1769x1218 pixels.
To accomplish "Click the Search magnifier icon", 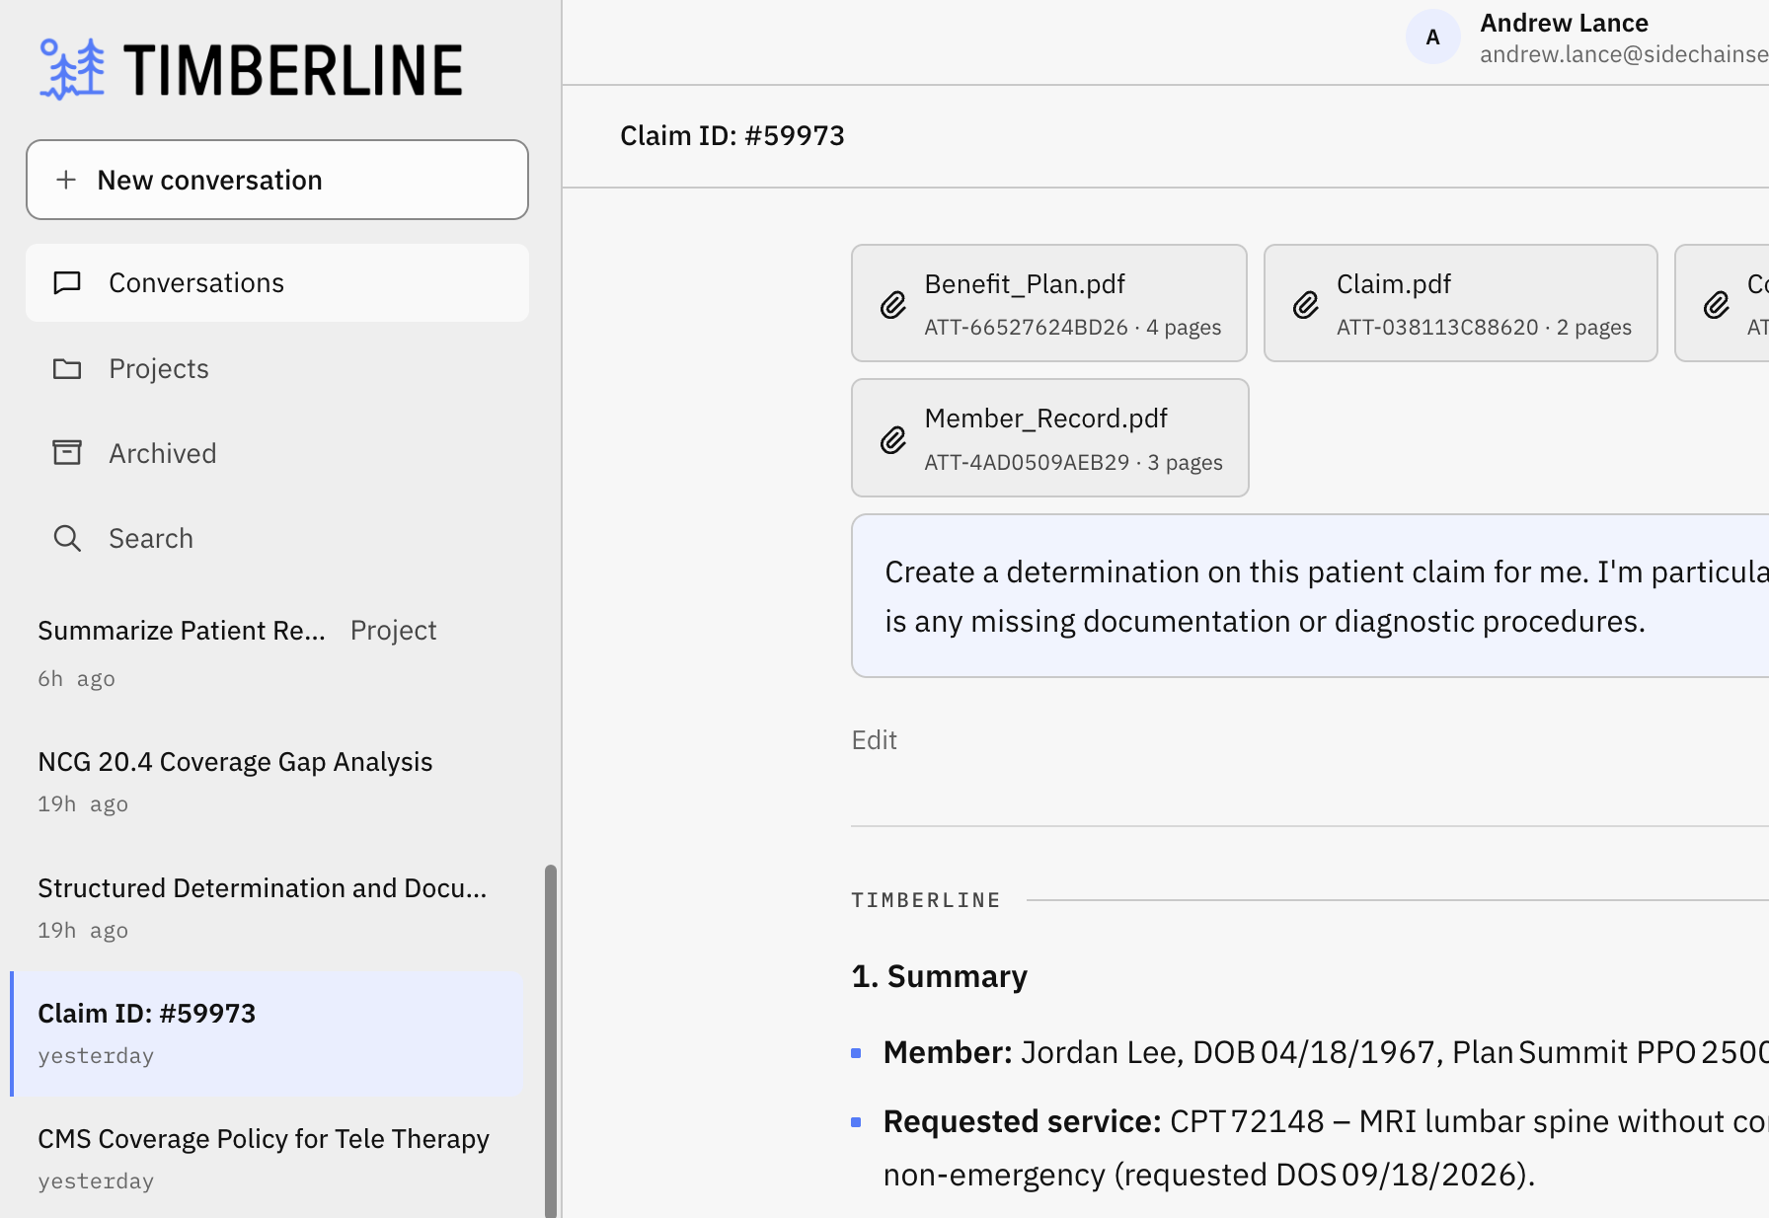I will pyautogui.click(x=67, y=538).
